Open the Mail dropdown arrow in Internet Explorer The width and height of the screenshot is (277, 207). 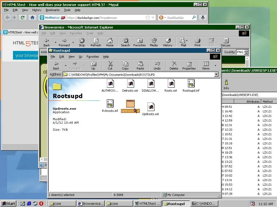coord(187,40)
